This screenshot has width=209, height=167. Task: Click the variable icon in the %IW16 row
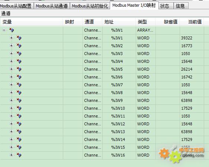coord(19,155)
